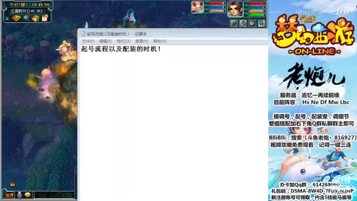The image size is (357, 201).
Task: Click the pet portrait avatar
Action: [197, 7]
